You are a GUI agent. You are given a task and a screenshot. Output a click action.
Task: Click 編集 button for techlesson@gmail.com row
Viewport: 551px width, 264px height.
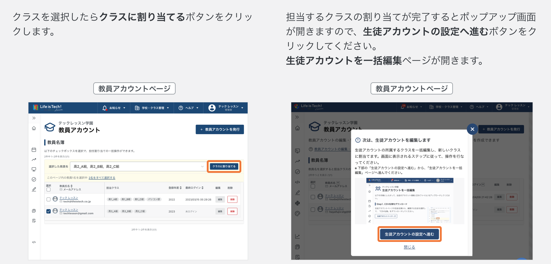pos(220,211)
